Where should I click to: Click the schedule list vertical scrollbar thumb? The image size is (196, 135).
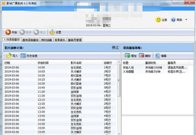(119, 80)
